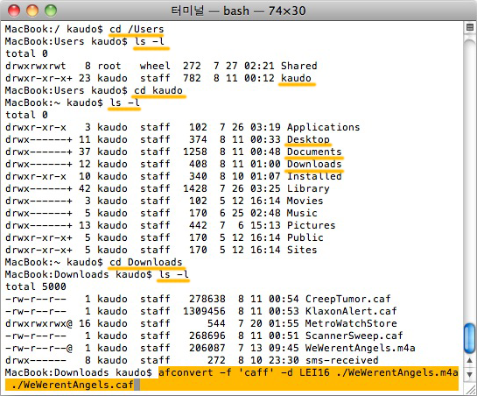This screenshot has height=396, width=477.
Task: Click 'cd kaudo' command text
Action: pyautogui.click(x=158, y=90)
